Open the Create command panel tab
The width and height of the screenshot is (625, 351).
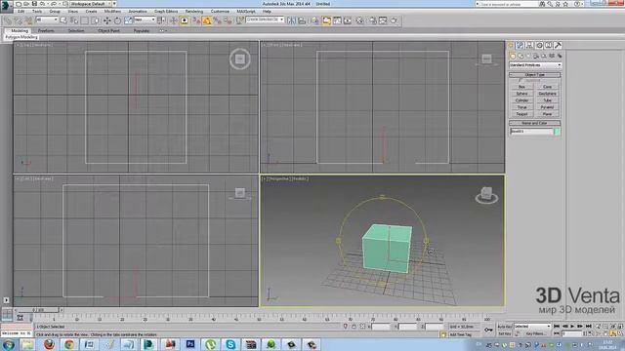(510, 45)
